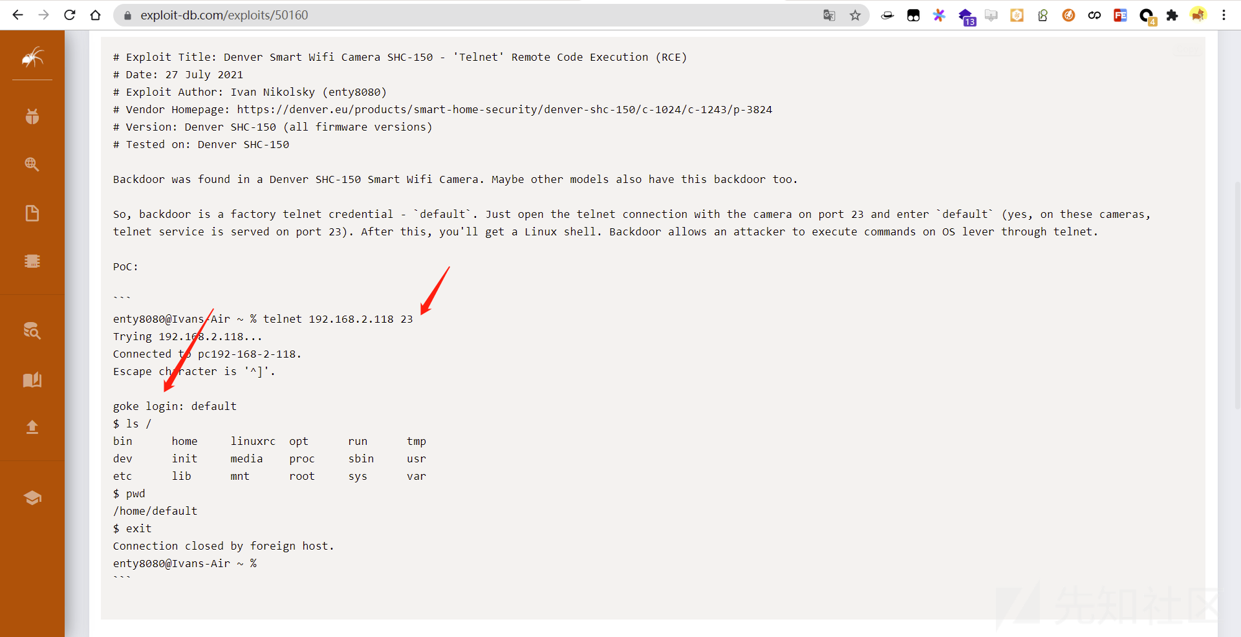Screen dimensions: 1241x637
Task: Go forward in browser history
Action: [x=43, y=15]
